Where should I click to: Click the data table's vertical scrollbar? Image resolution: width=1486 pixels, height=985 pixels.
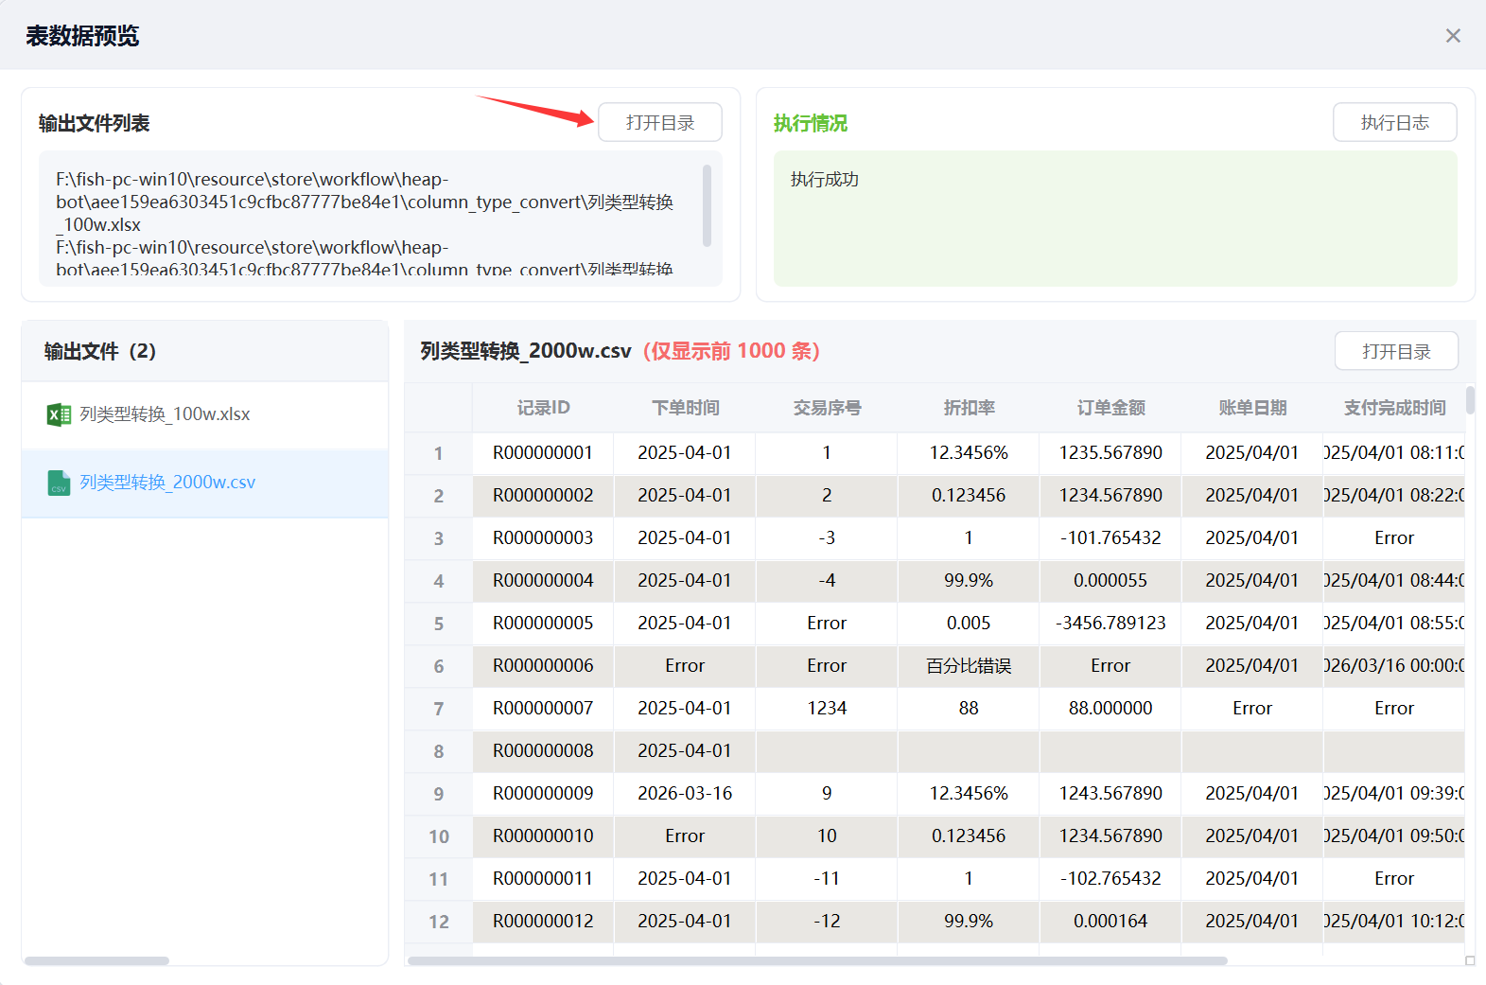1470,400
